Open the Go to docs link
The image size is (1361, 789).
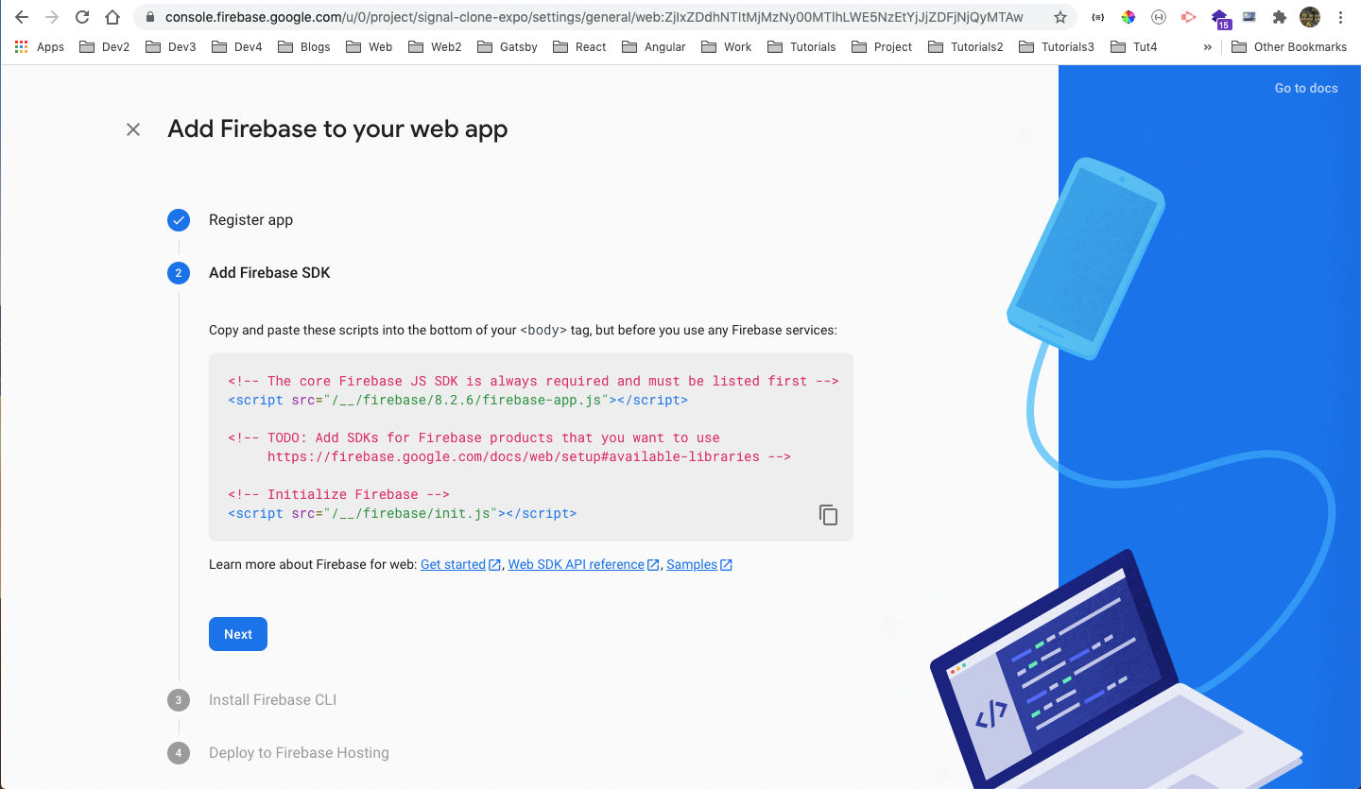coord(1306,88)
